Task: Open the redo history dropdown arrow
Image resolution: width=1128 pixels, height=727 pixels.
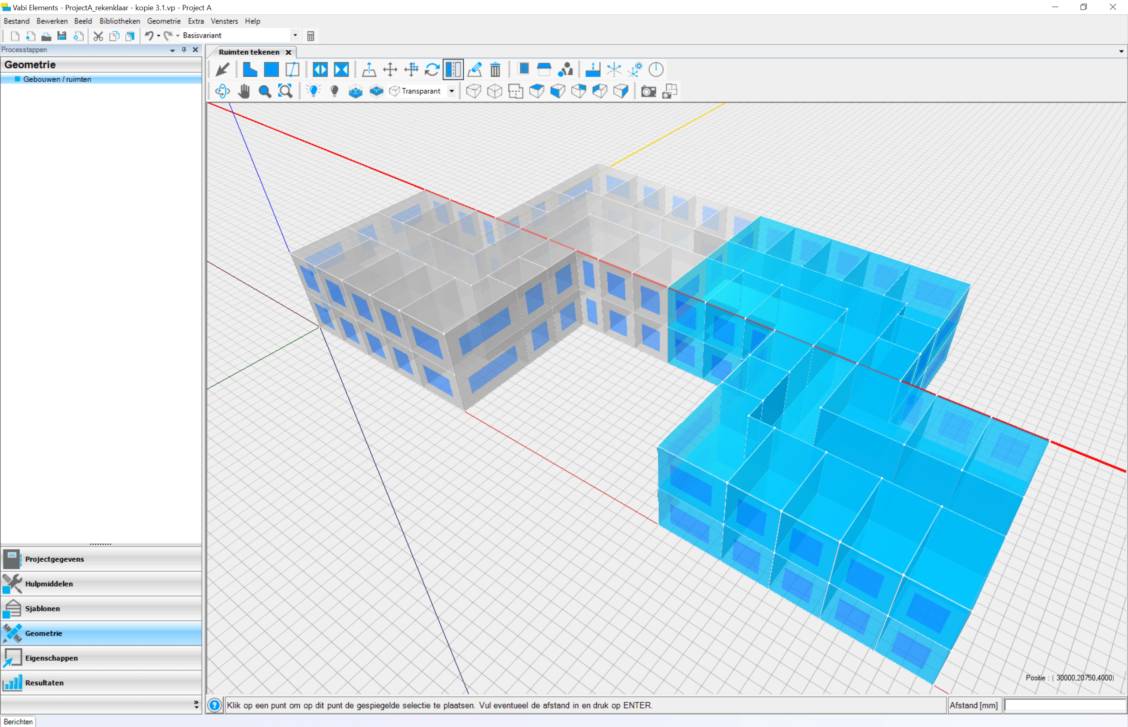Action: tap(178, 36)
